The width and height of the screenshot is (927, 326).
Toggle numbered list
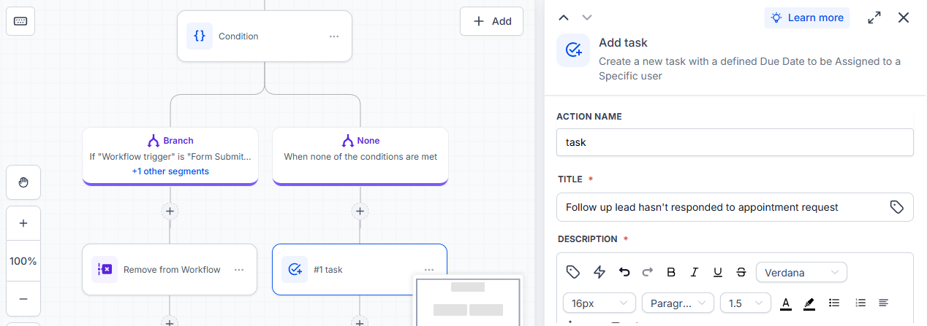click(860, 303)
